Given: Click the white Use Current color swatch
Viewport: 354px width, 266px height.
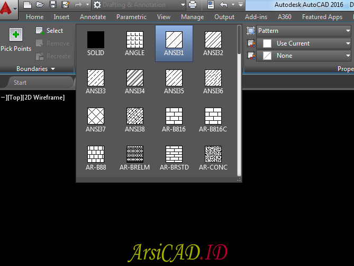Looking at the screenshot, I should [267, 43].
